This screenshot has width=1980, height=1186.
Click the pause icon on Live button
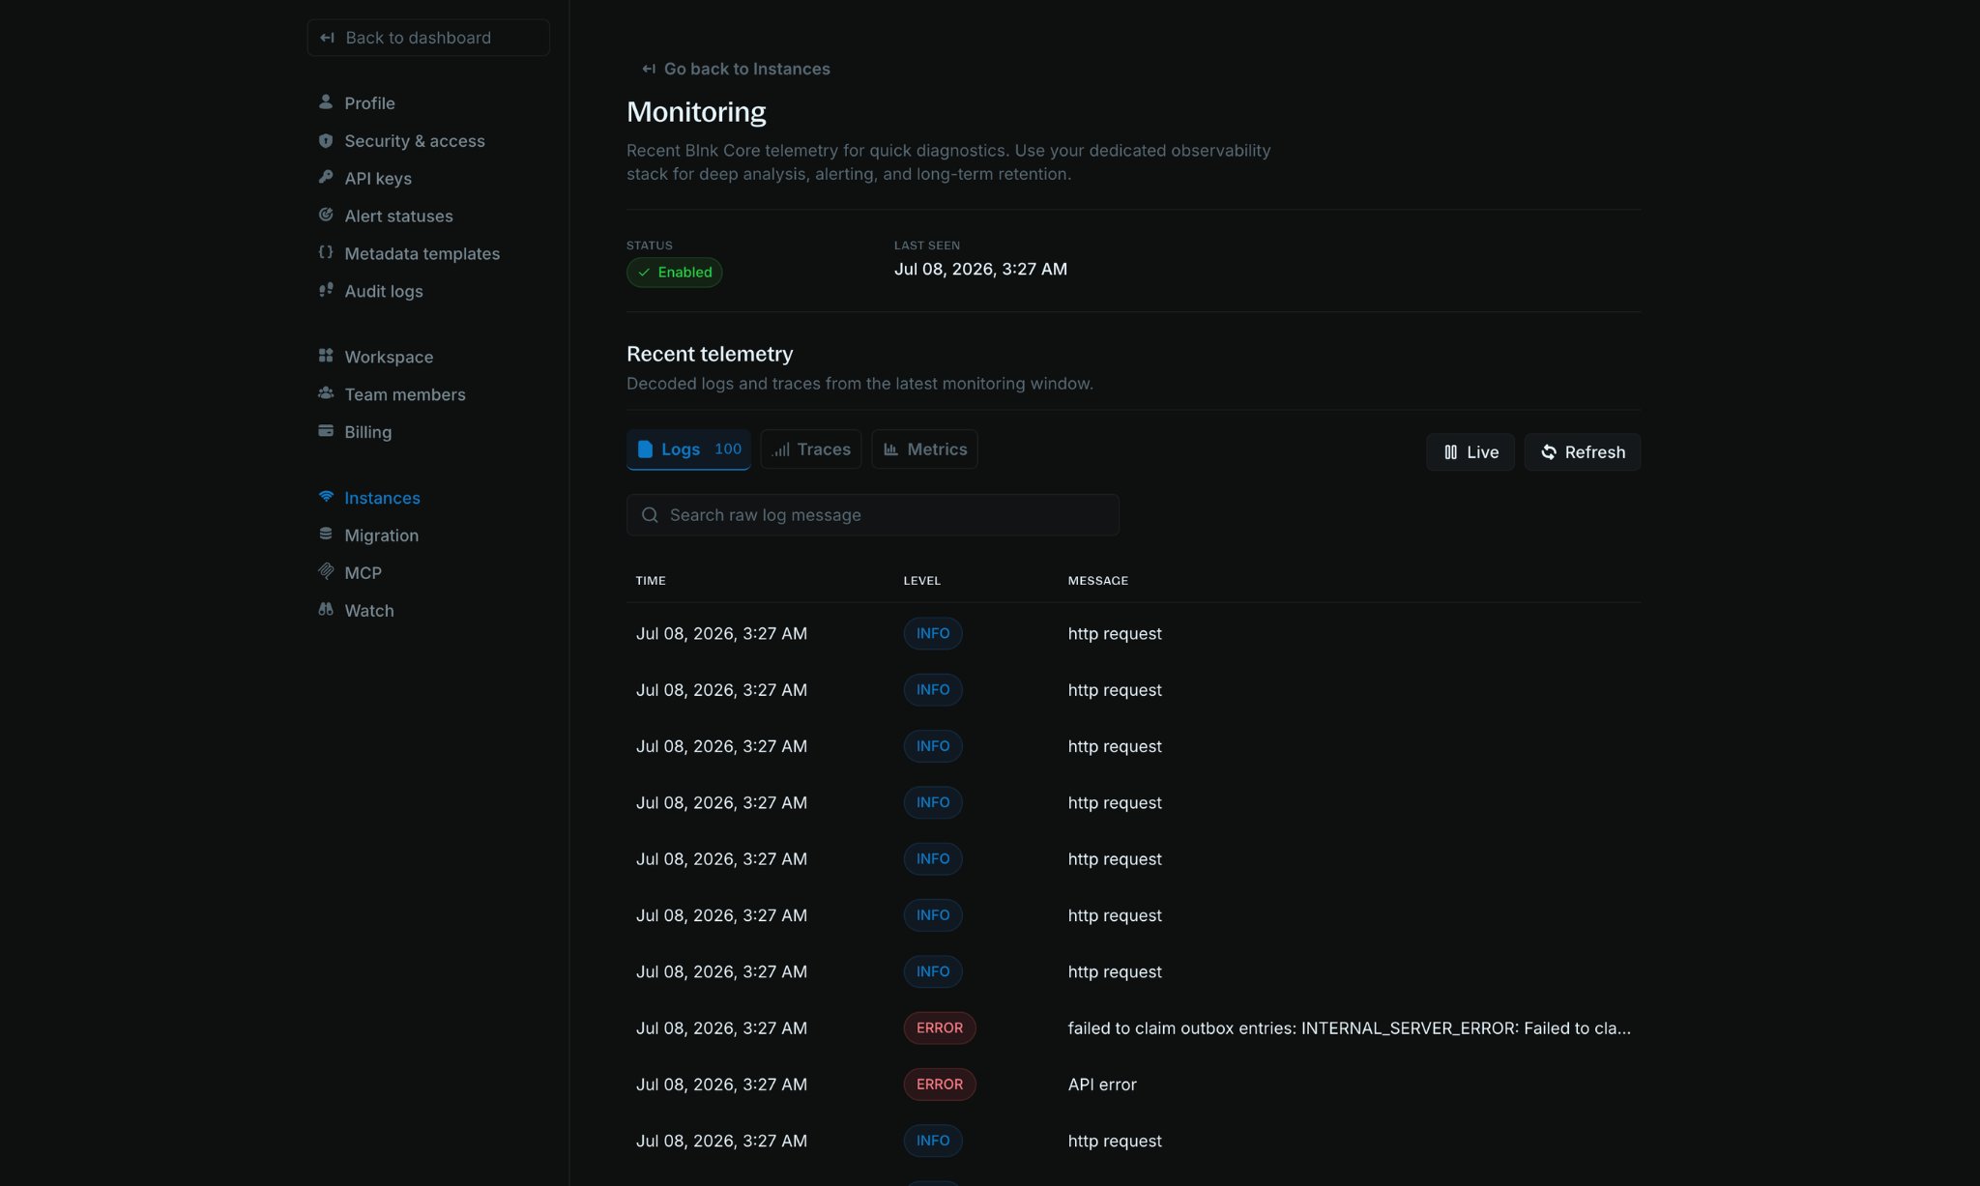coord(1450,452)
